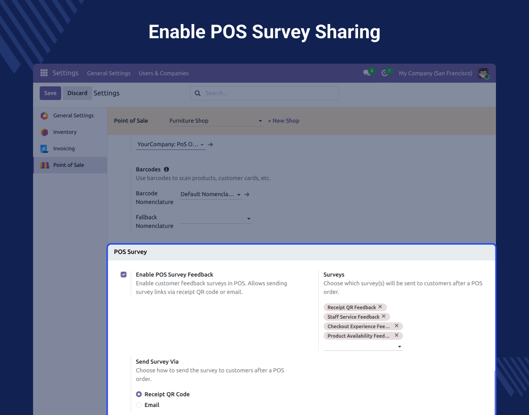Click the + New Shop link
Viewport: 529px width, 415px height.
(x=283, y=121)
